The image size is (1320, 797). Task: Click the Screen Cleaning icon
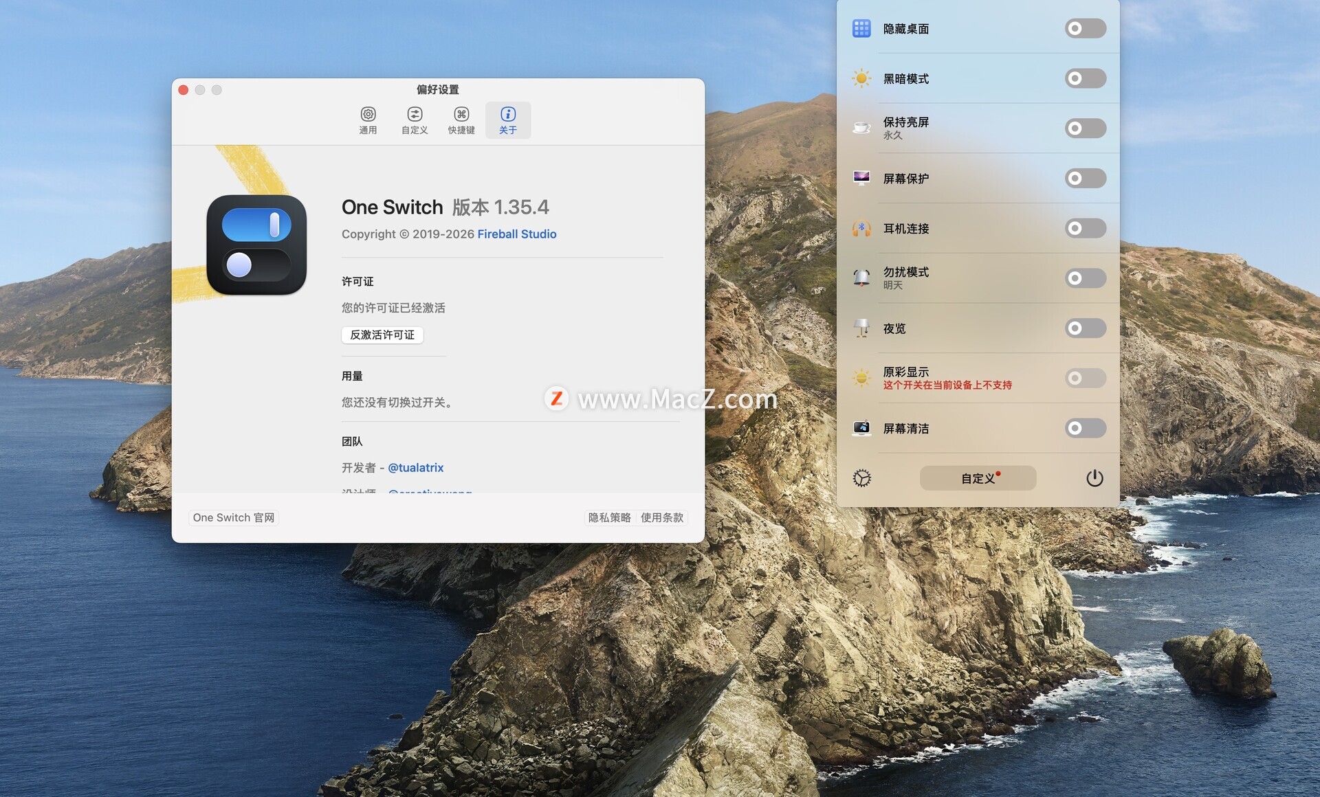[x=861, y=428]
